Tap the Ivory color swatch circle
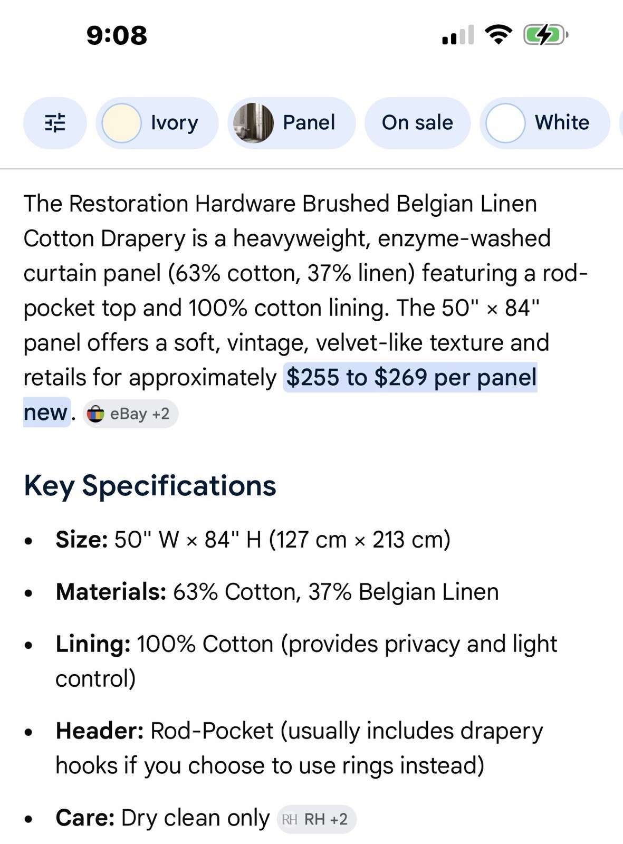Screen dimensions: 623x844 tap(121, 122)
